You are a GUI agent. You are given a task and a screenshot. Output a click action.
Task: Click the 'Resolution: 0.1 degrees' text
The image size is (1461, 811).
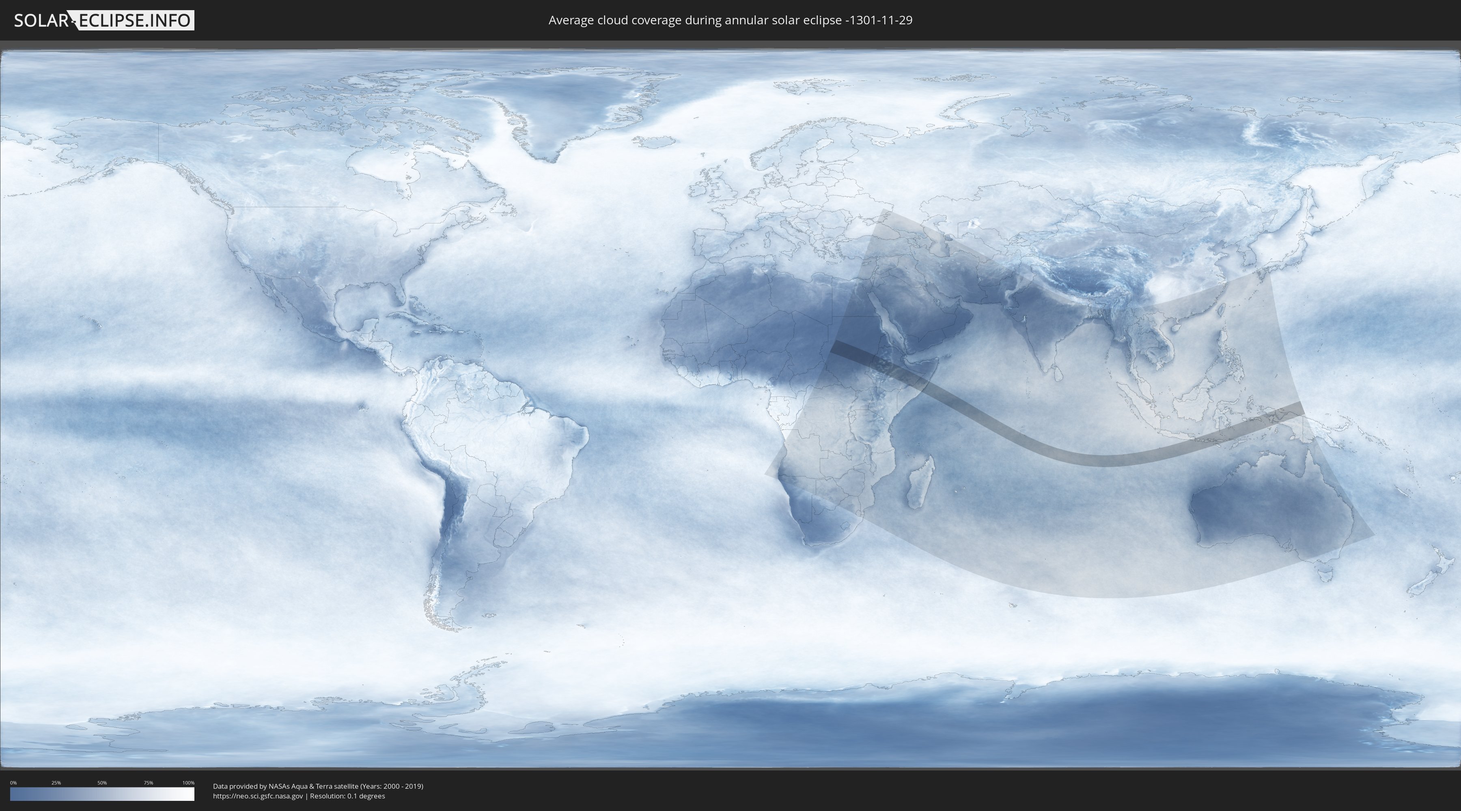[x=347, y=796]
